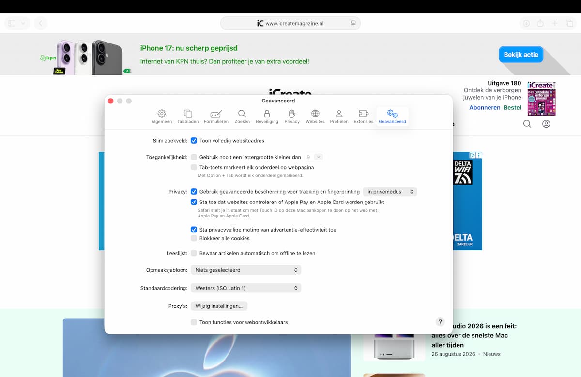The image size is (581, 377).
Task: Click Wijzig instellingen proxy button
Action: pyautogui.click(x=219, y=306)
